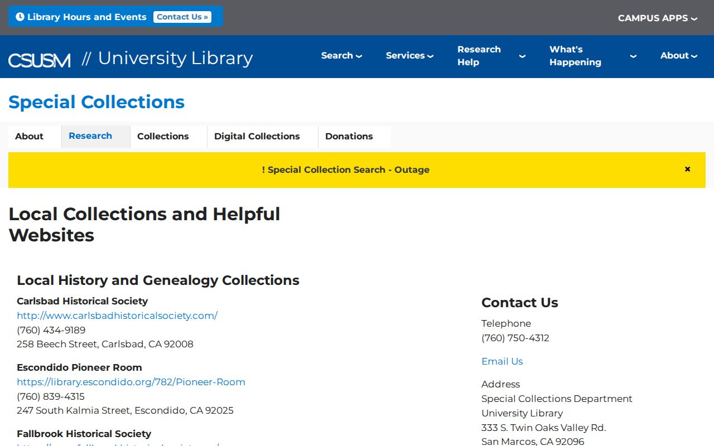Open the What's Happening menu
This screenshot has width=714, height=446.
pos(592,56)
